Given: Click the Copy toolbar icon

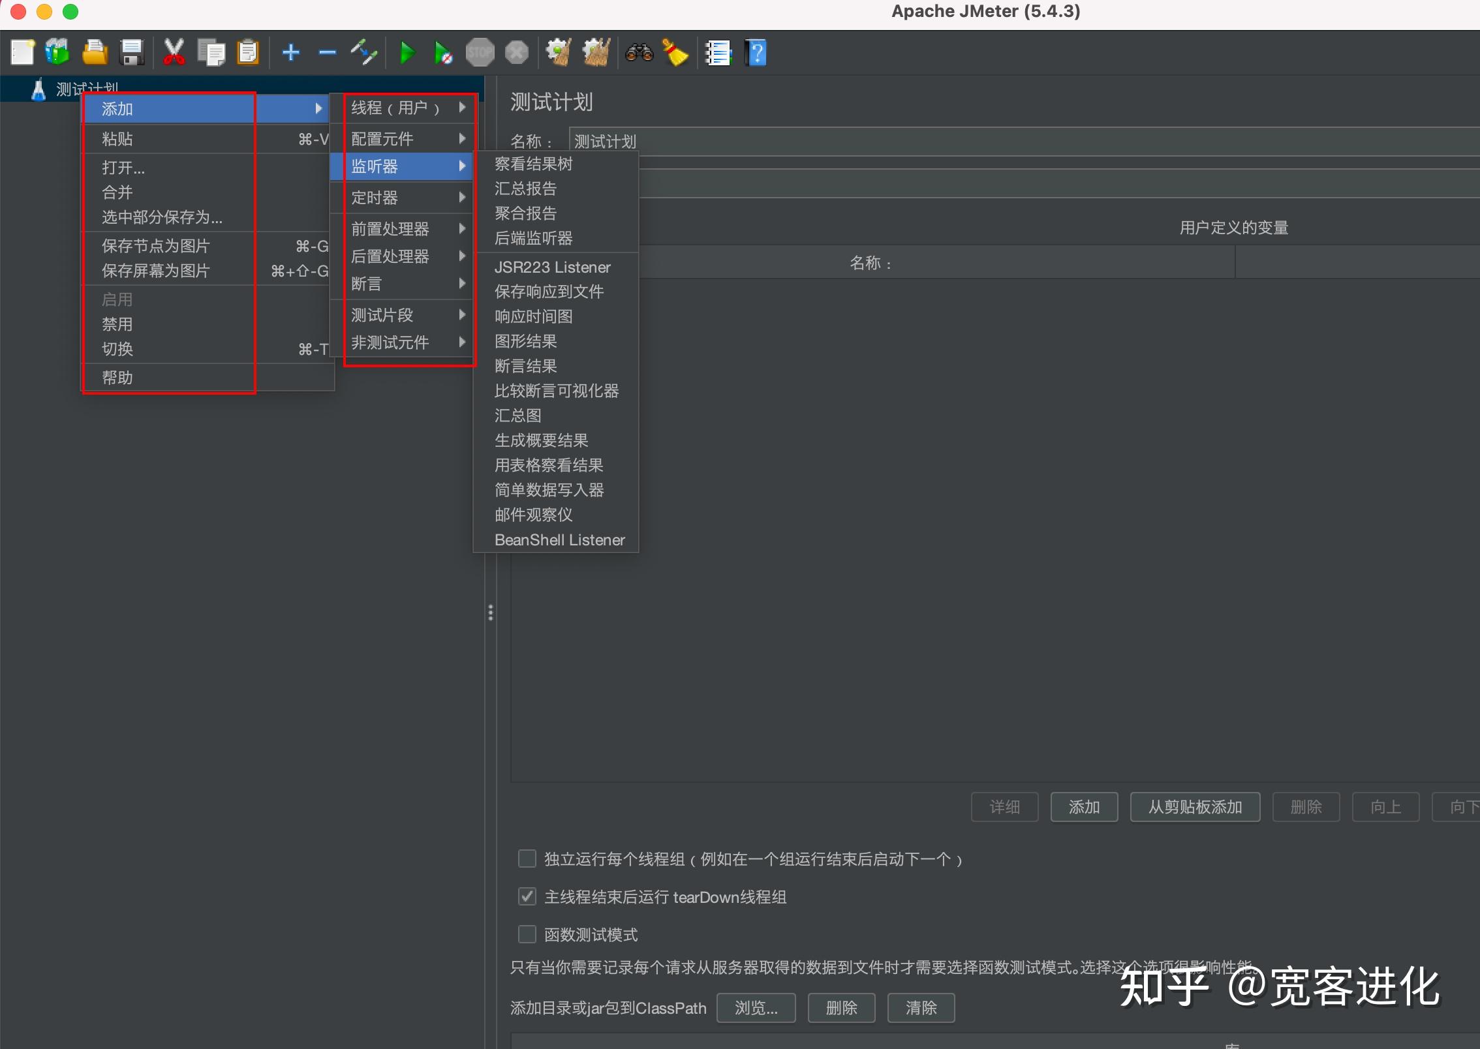Looking at the screenshot, I should (211, 53).
